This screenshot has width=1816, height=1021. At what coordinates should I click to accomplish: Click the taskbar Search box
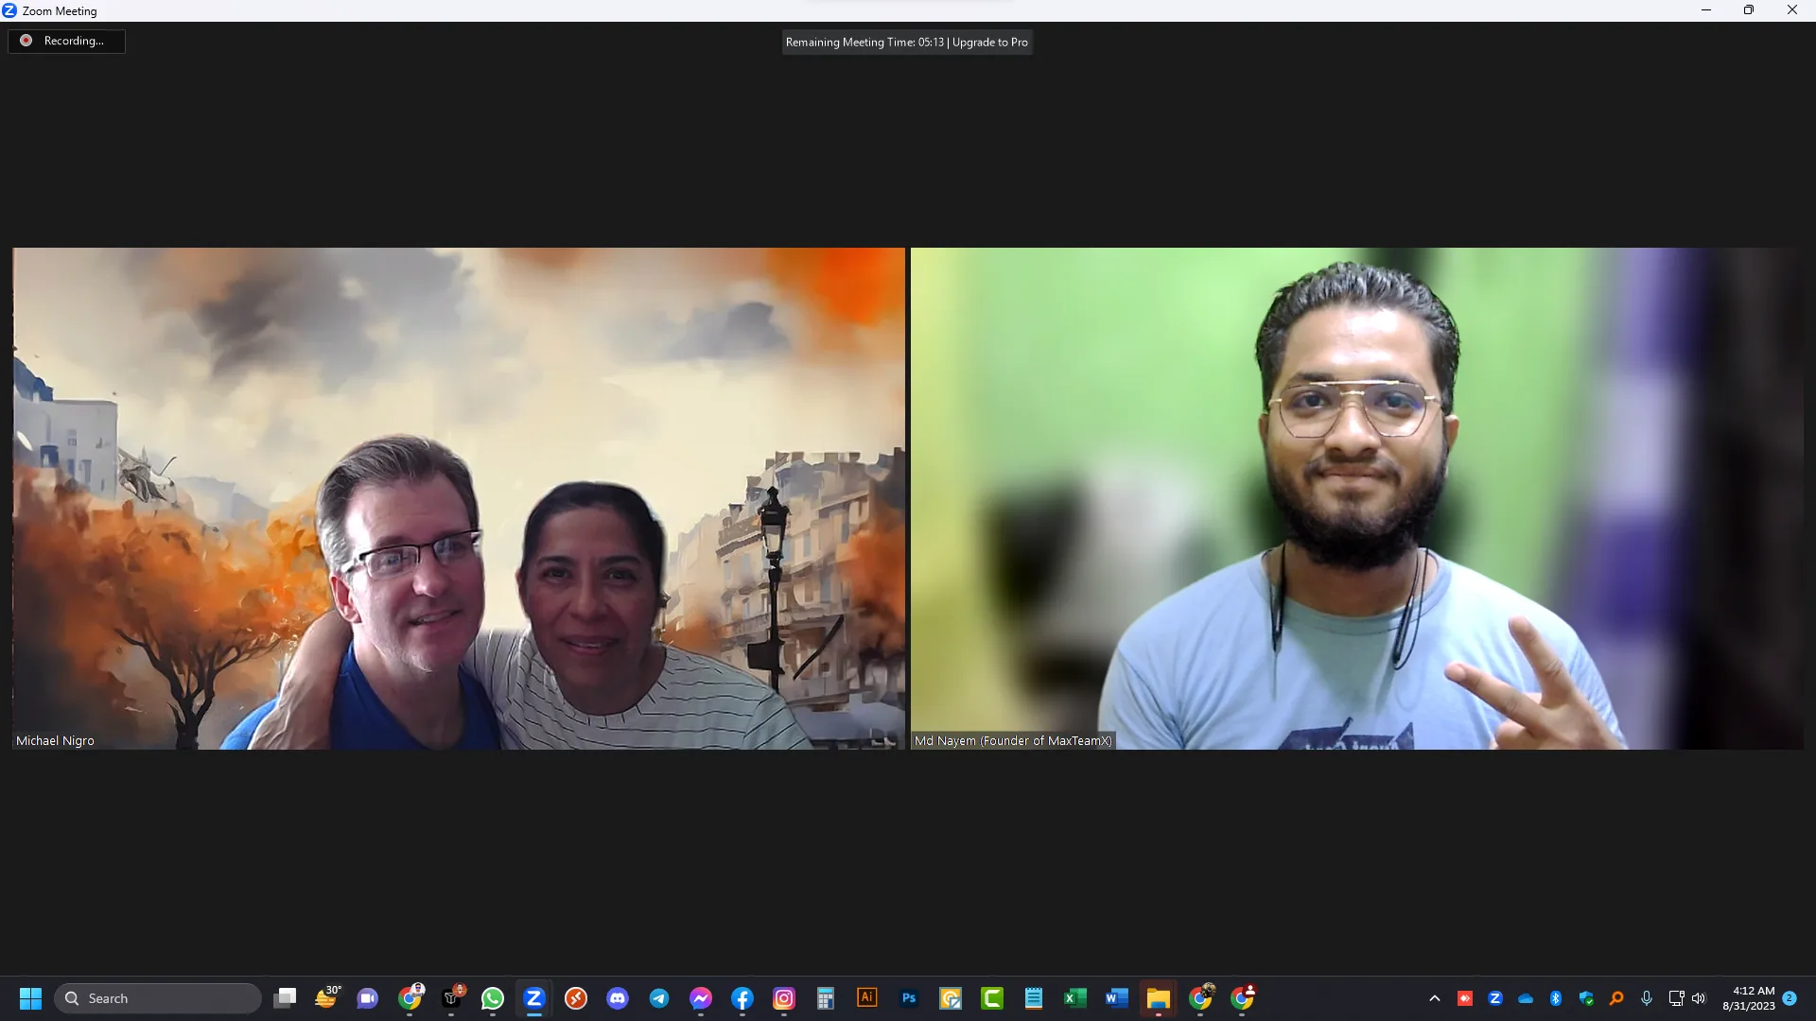158,998
